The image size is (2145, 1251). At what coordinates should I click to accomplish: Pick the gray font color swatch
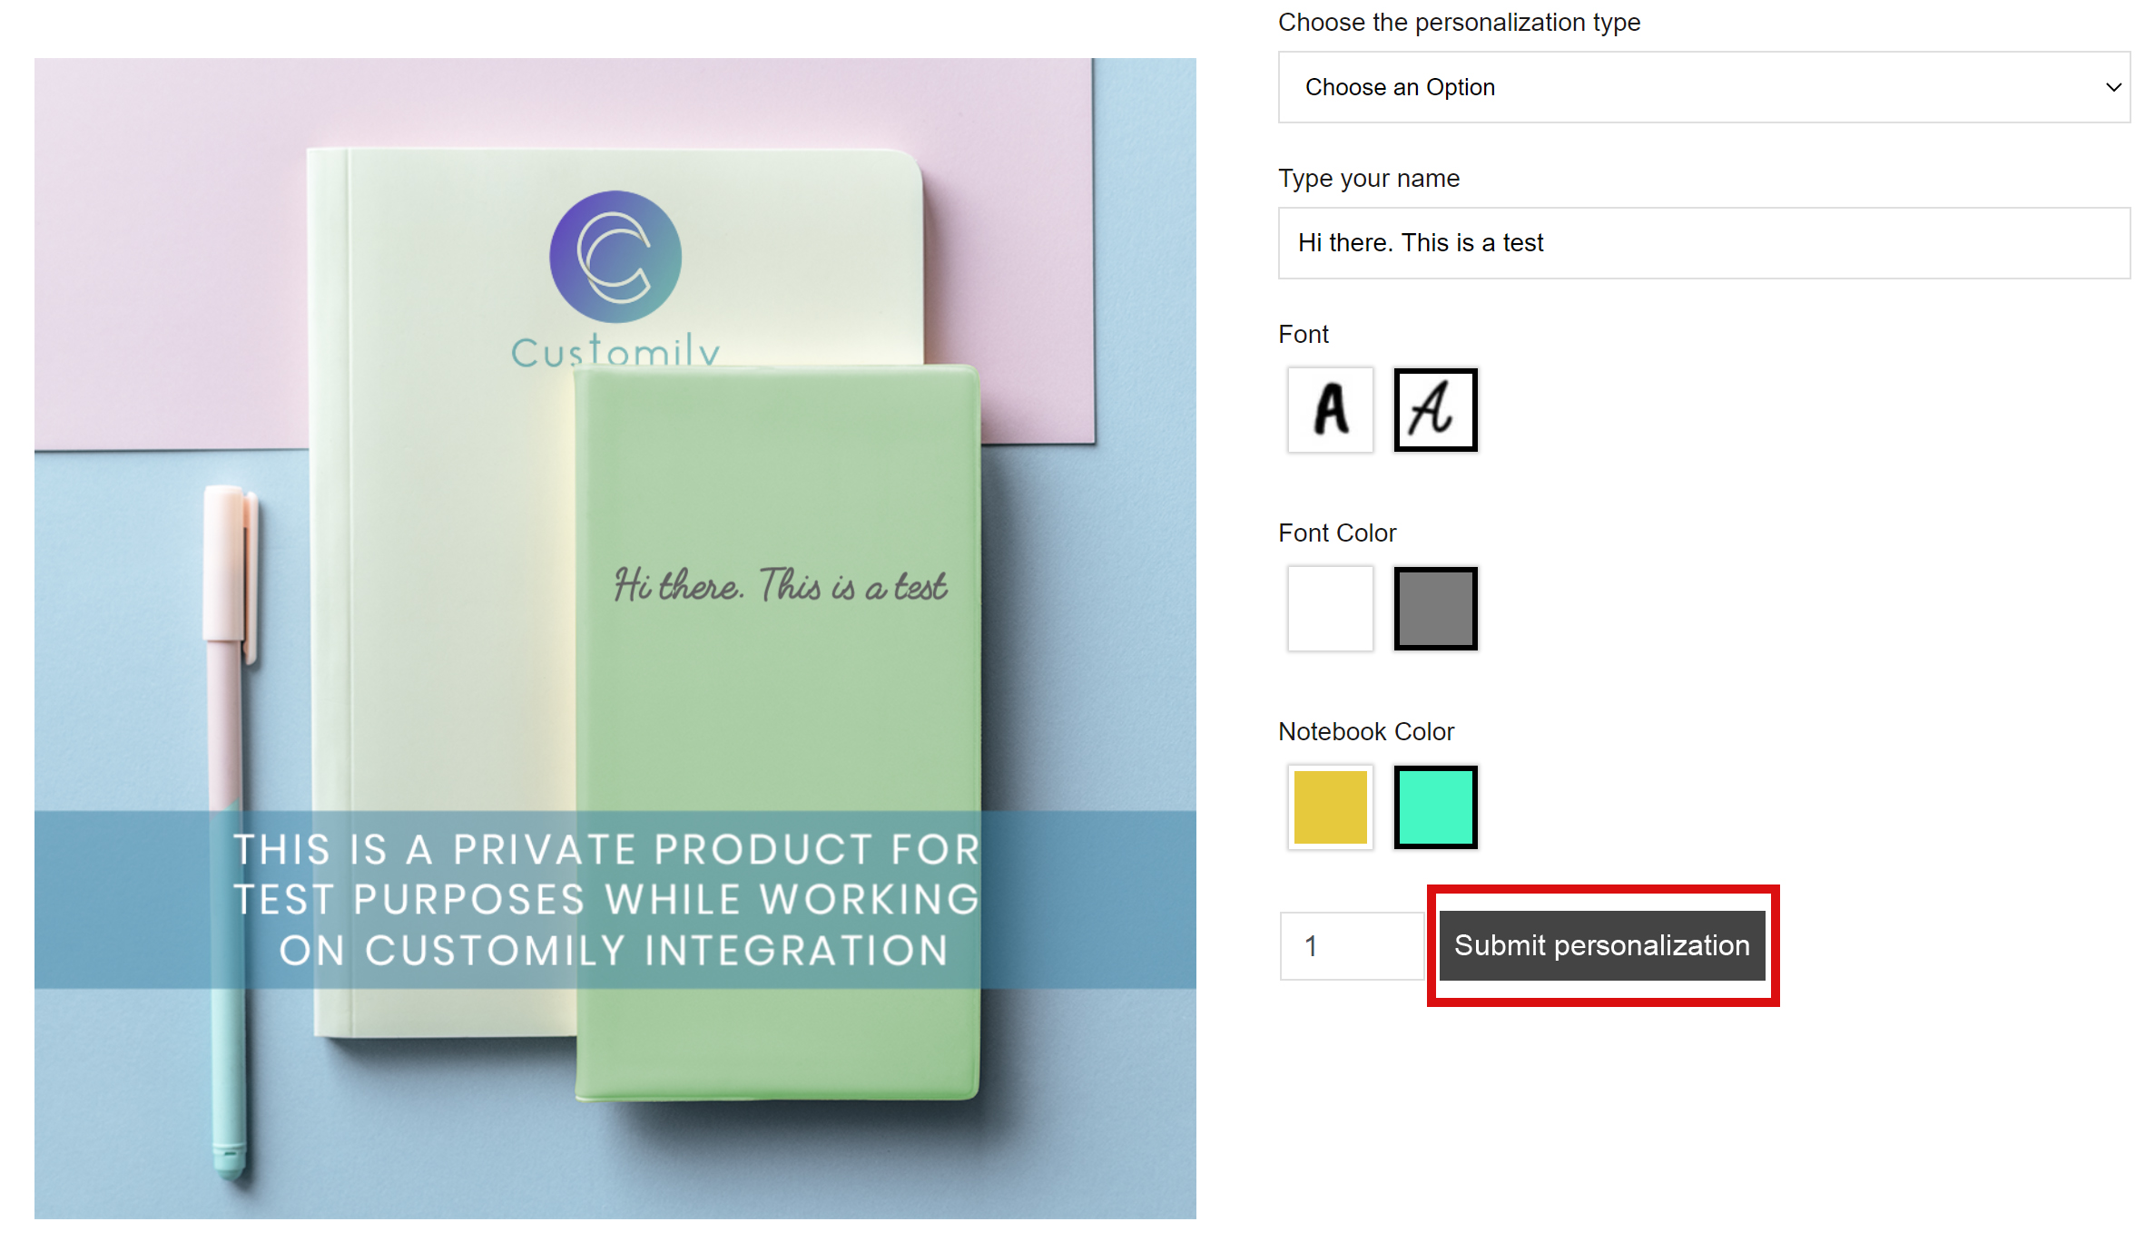(1435, 609)
